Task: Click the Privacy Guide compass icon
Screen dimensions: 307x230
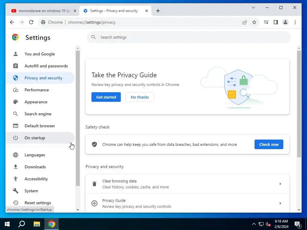Action: coord(94,203)
